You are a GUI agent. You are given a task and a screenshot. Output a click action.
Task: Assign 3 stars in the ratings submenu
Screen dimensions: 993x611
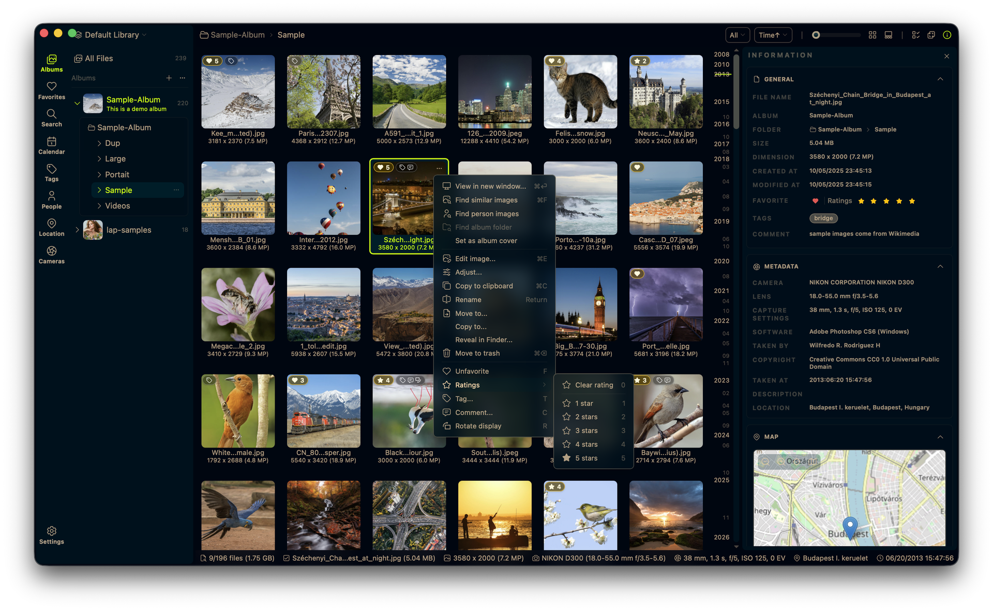coord(586,430)
